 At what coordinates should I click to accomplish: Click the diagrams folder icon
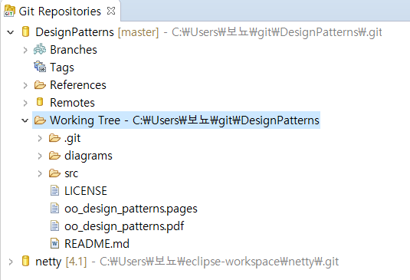[x=54, y=156]
